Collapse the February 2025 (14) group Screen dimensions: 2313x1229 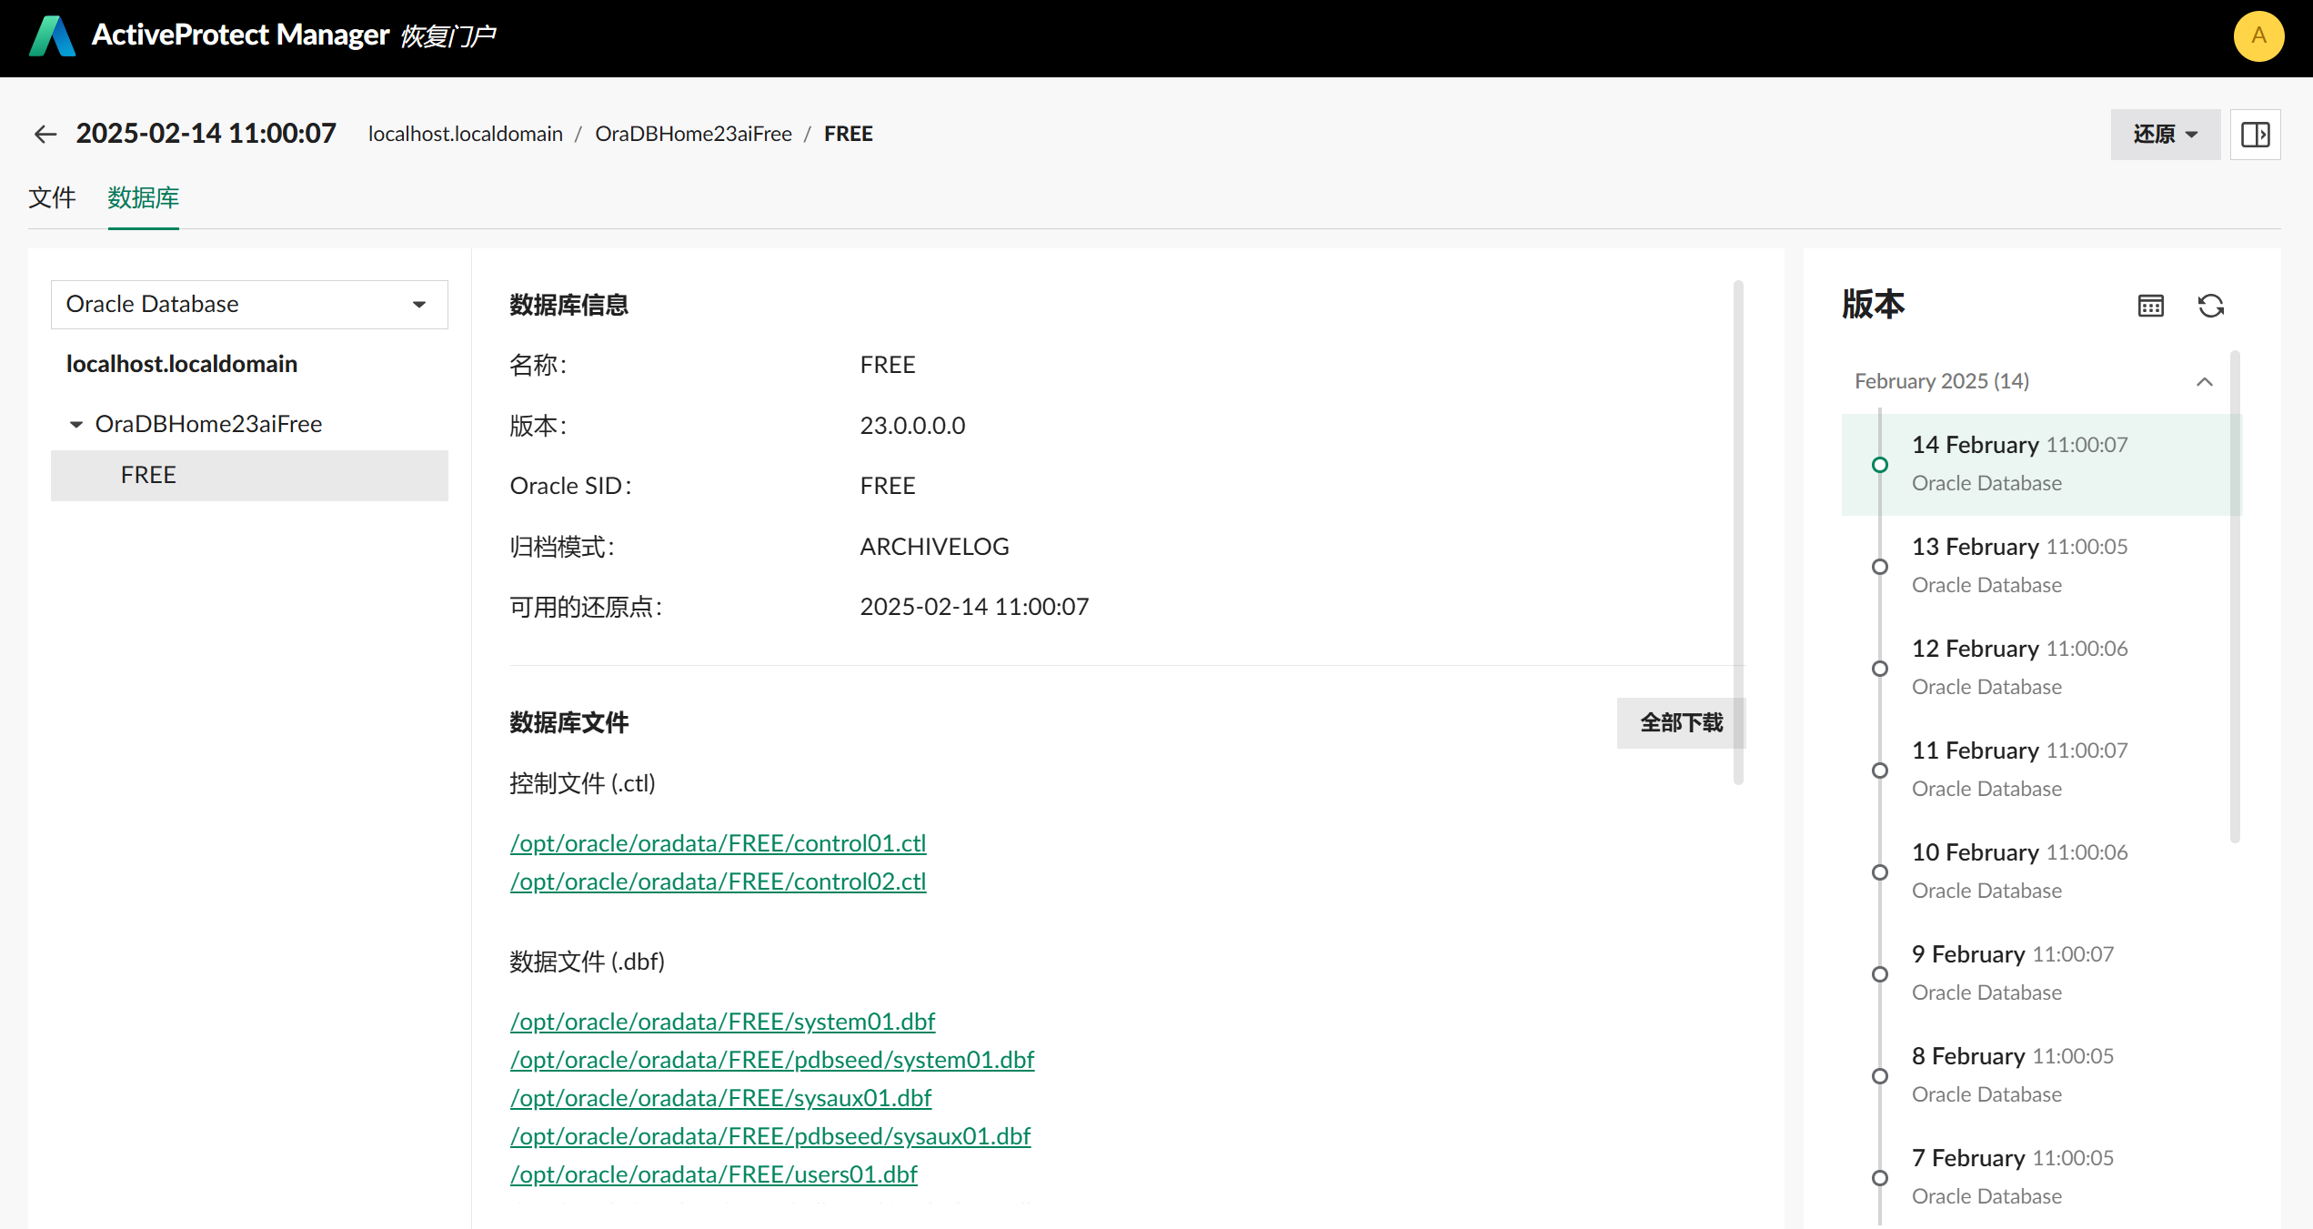point(2205,381)
